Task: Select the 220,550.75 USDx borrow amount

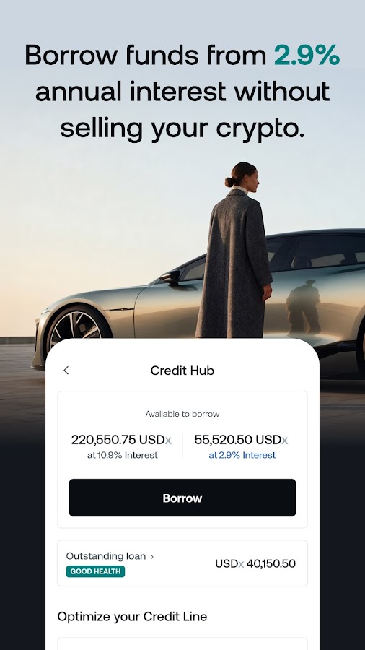Action: pos(121,439)
